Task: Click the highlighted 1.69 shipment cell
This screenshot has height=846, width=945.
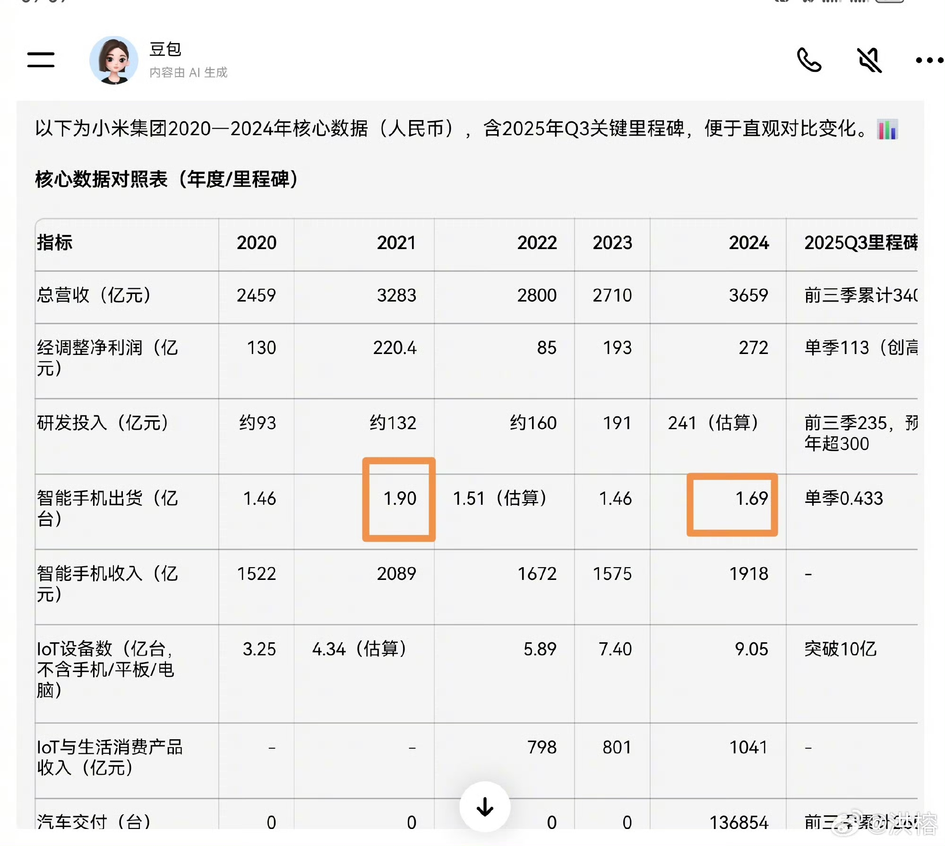Action: [751, 499]
